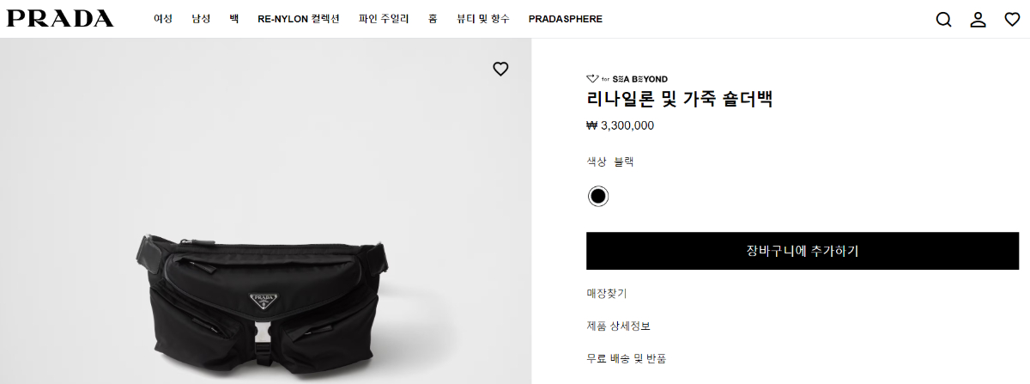Image resolution: width=1030 pixels, height=384 pixels.
Task: Go to Prada logo home
Action: [60, 19]
